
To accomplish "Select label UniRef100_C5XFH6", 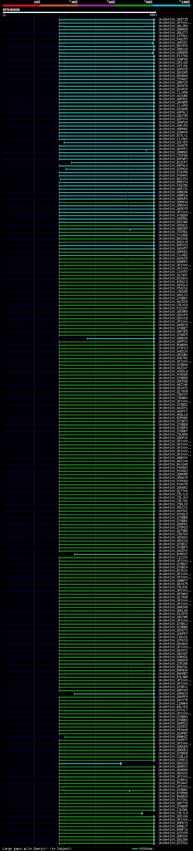I will pos(173,155).
